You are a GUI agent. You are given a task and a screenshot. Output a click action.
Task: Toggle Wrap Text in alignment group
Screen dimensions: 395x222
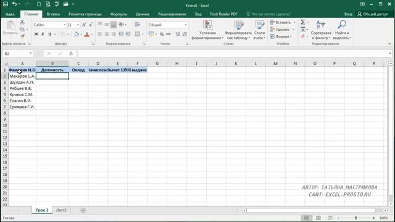(137, 25)
